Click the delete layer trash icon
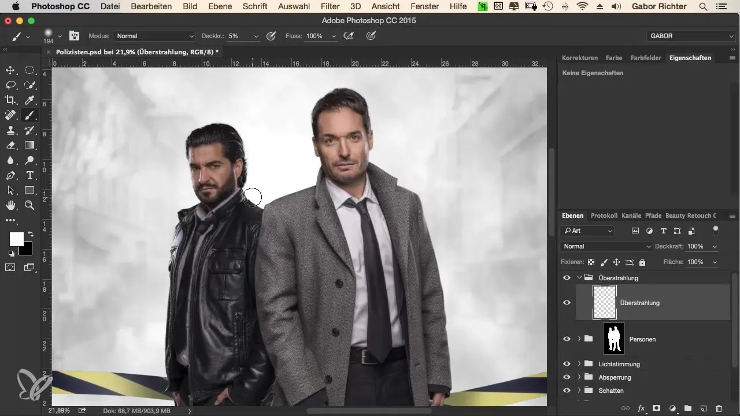The height and width of the screenshot is (416, 740). point(719,408)
